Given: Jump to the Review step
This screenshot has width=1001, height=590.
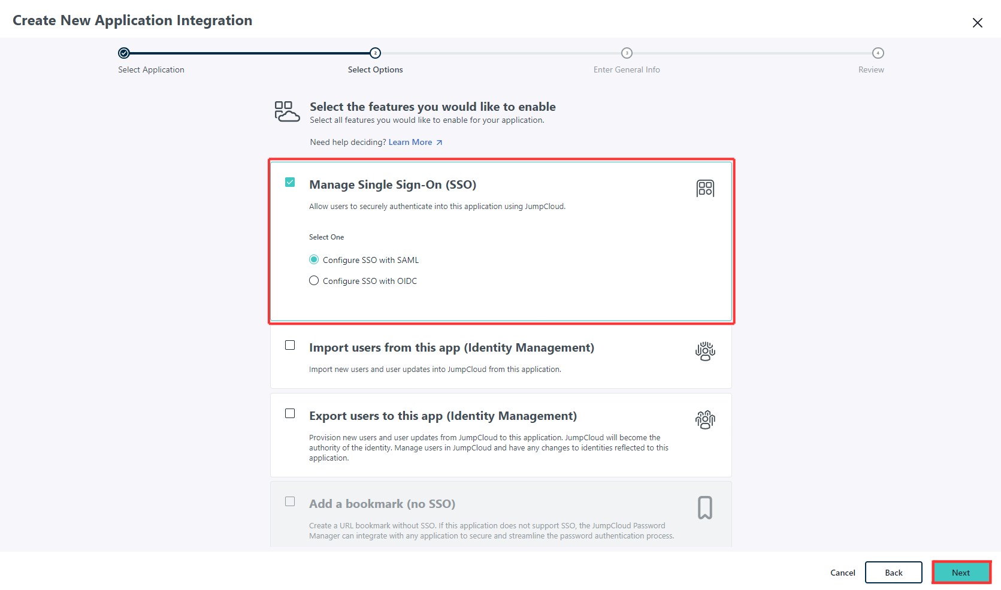Looking at the screenshot, I should (x=878, y=53).
